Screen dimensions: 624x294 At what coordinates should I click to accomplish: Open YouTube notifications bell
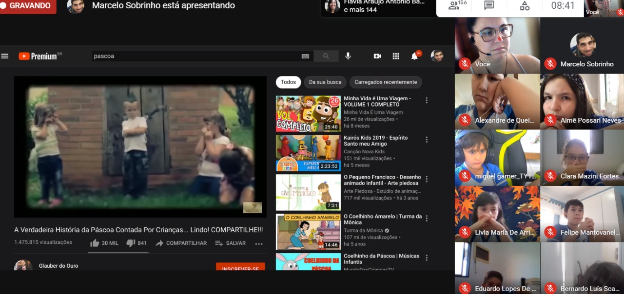pyautogui.click(x=415, y=55)
